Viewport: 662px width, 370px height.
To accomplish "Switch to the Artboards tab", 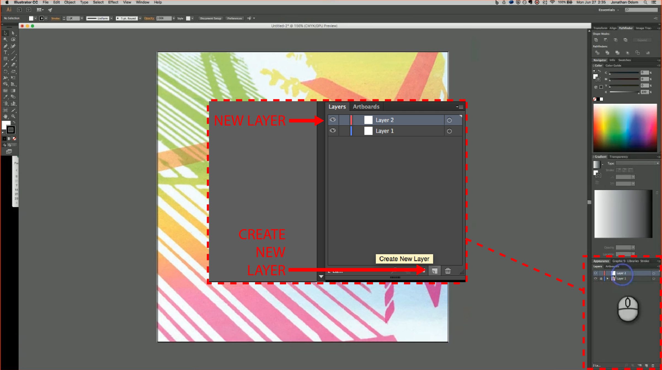I will 366,107.
